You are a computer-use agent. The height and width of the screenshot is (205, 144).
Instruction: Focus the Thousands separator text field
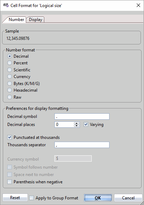(82, 145)
